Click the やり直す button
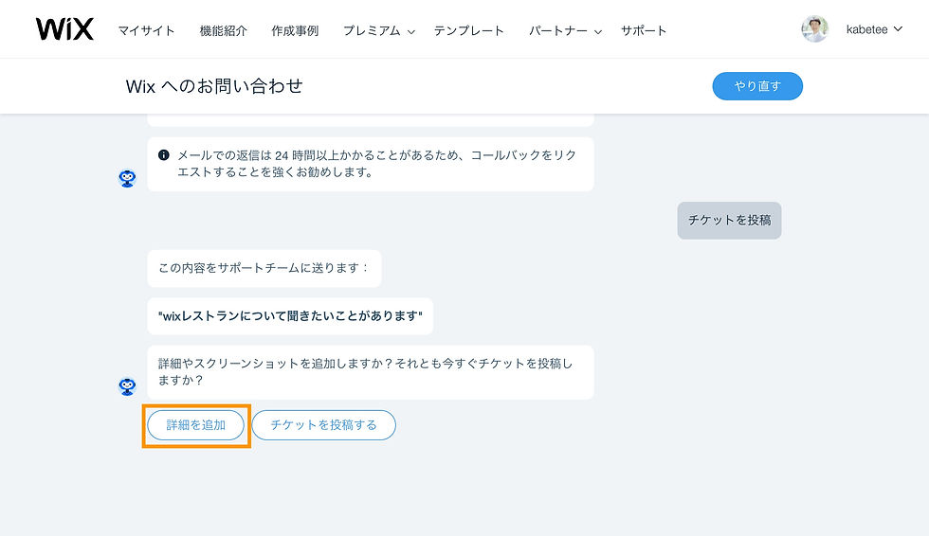Image resolution: width=929 pixels, height=536 pixels. point(757,86)
